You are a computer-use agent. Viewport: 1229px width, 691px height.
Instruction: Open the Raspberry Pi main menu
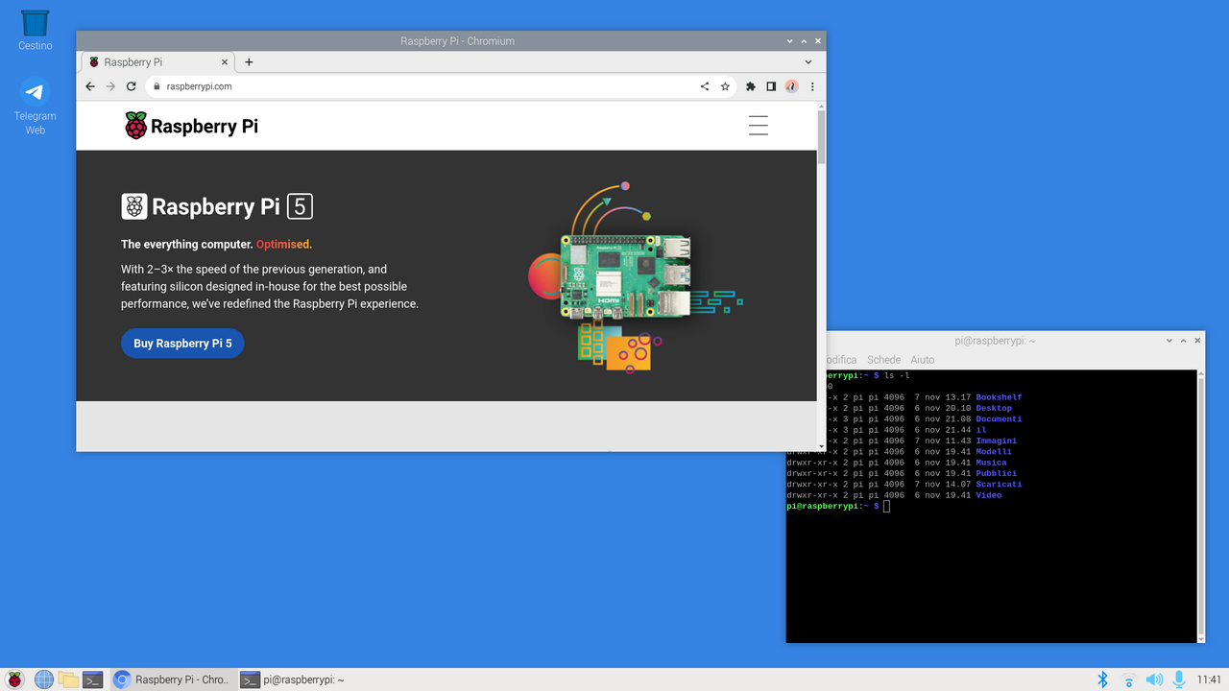pos(14,679)
